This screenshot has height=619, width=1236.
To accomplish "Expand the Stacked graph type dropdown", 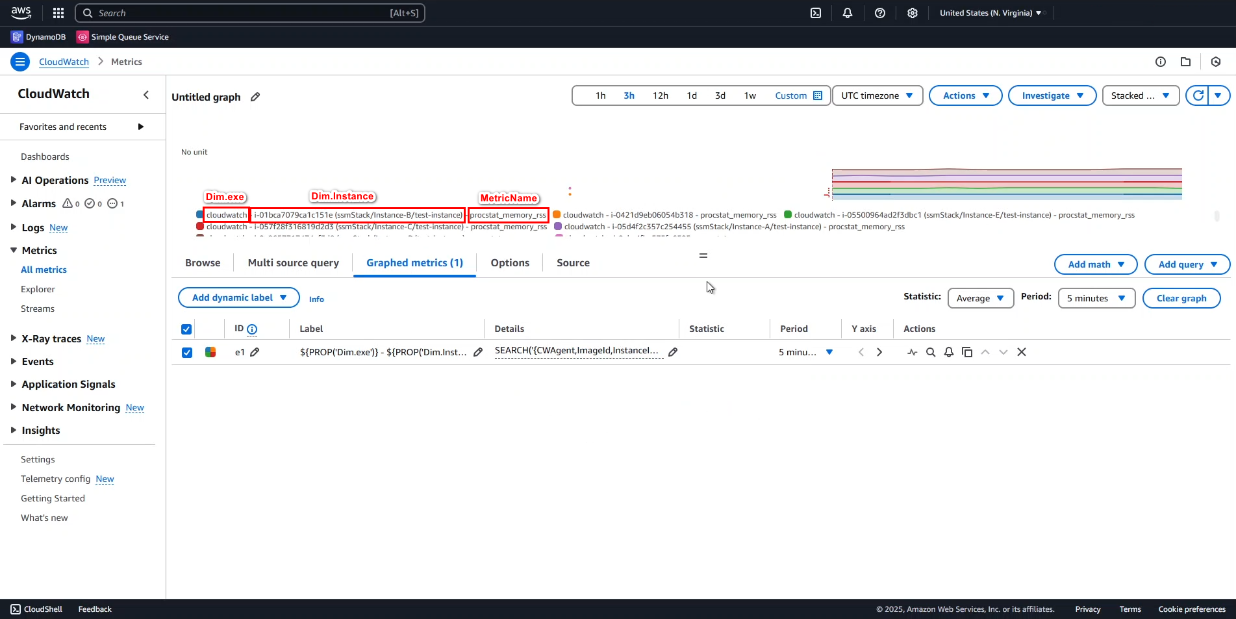I will (x=1140, y=95).
